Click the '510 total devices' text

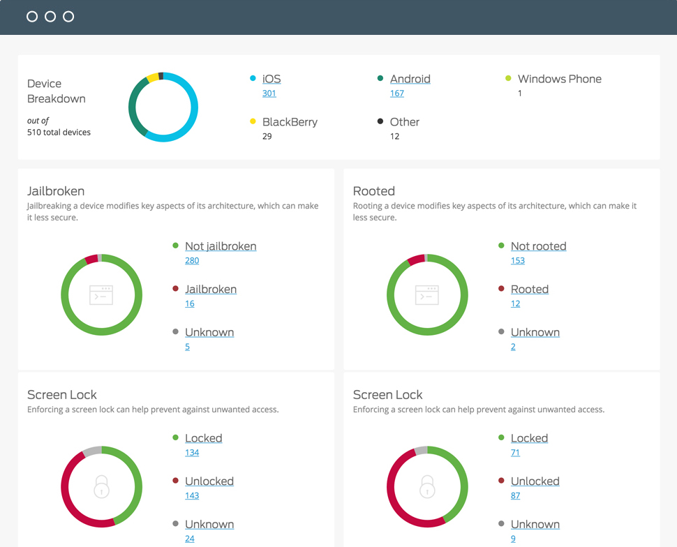[x=59, y=132]
